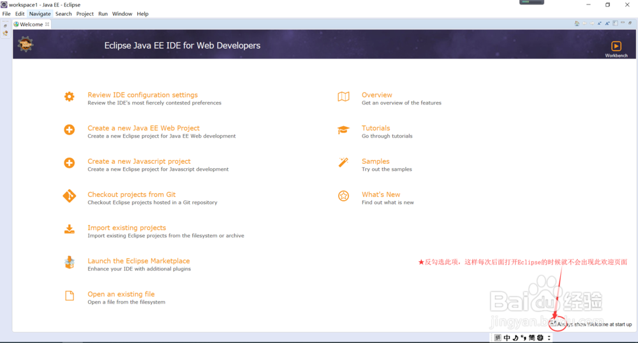Open the Project menu
Image resolution: width=638 pixels, height=343 pixels.
(85, 14)
